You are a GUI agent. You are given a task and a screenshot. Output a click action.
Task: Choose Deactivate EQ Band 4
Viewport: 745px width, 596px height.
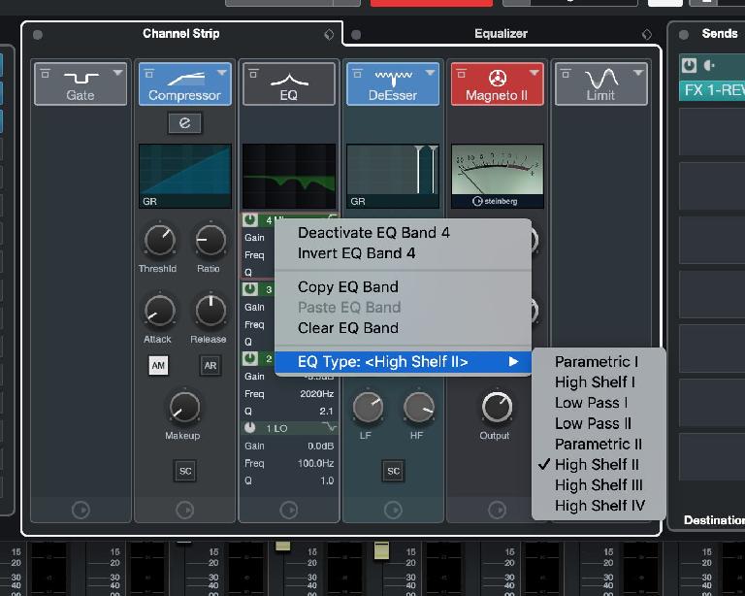click(373, 232)
